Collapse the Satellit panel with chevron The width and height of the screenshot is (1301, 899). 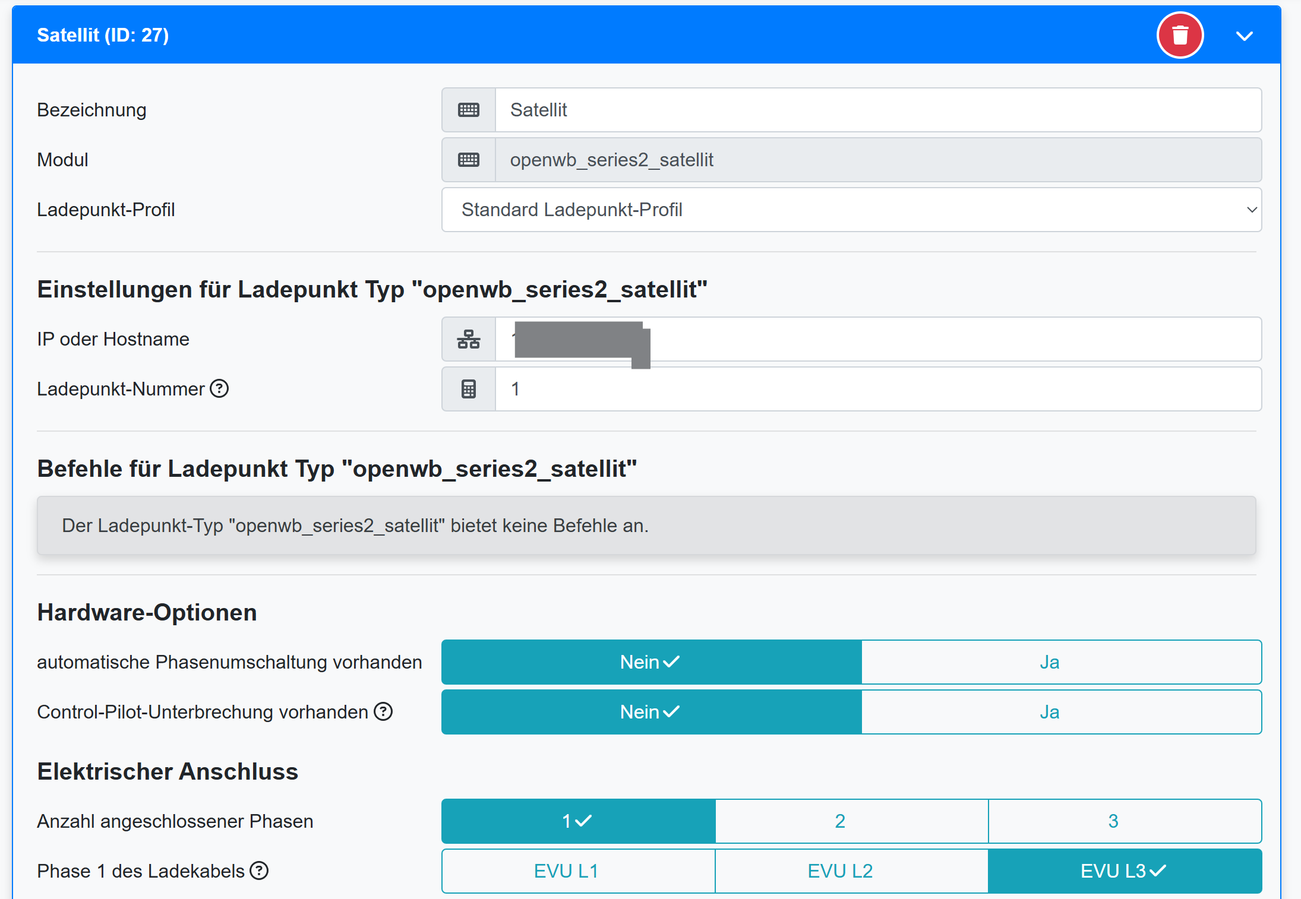click(x=1244, y=36)
